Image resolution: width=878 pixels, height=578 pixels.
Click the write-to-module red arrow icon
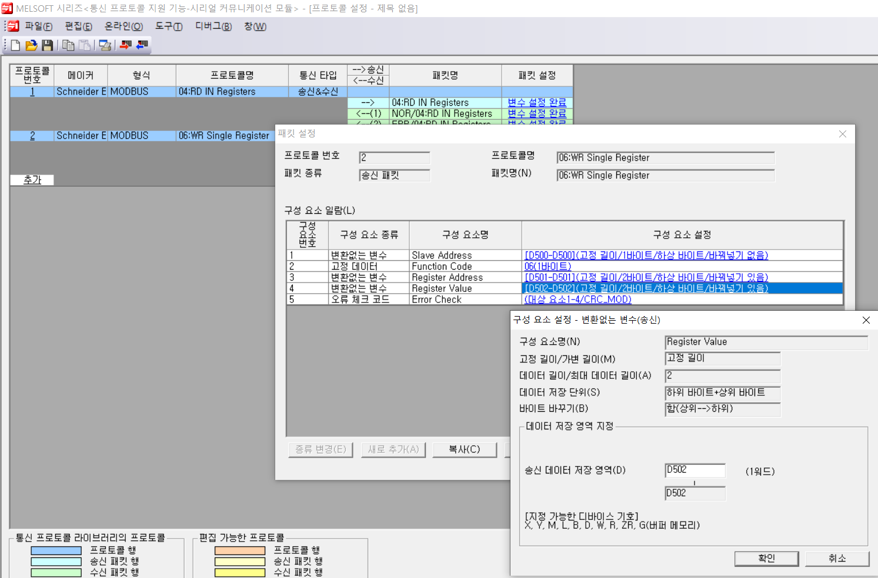pyautogui.click(x=125, y=45)
